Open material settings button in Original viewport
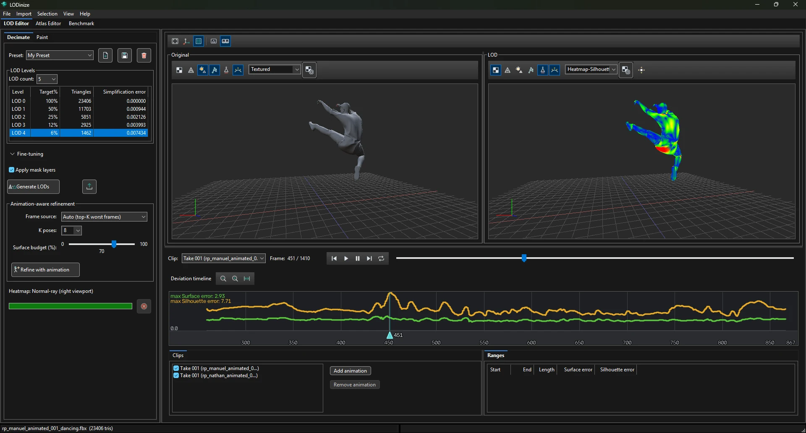 [x=309, y=70]
